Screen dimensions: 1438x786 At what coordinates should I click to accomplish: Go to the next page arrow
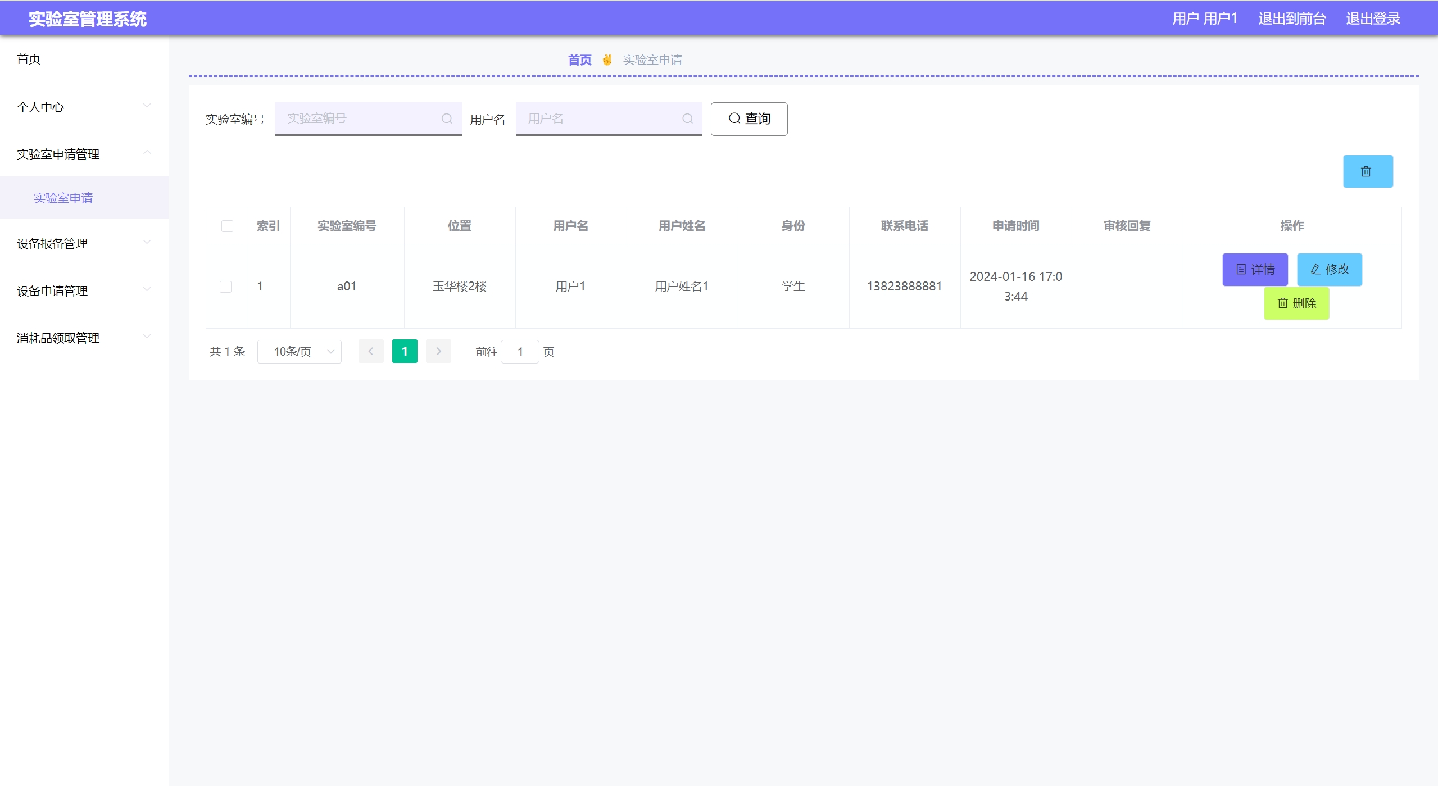(x=438, y=352)
